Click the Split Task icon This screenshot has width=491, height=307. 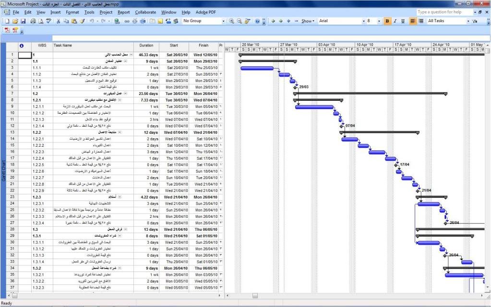click(143, 21)
